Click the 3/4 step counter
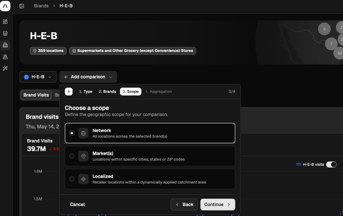343x216 pixels. pyautogui.click(x=232, y=92)
